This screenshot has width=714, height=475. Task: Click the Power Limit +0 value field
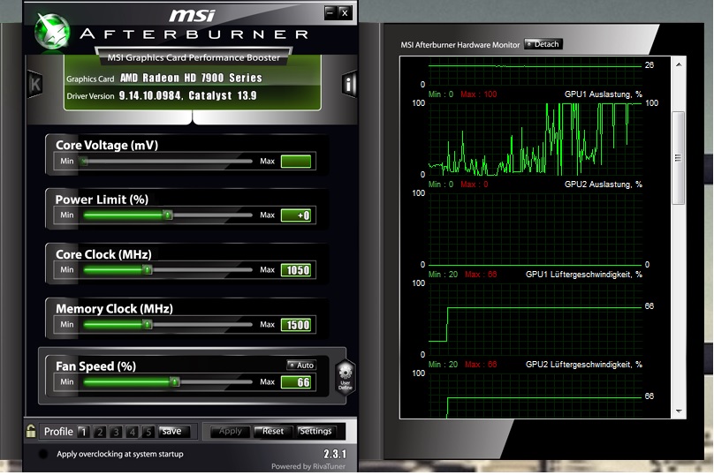pyautogui.click(x=296, y=215)
